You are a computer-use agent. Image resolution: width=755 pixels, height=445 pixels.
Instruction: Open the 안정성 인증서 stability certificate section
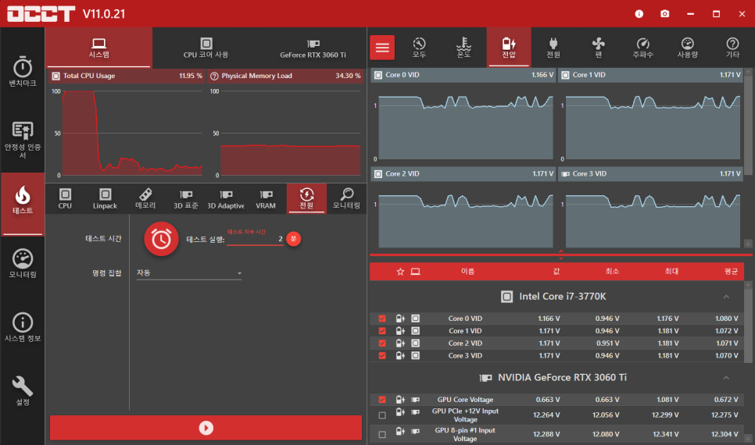pos(22,140)
